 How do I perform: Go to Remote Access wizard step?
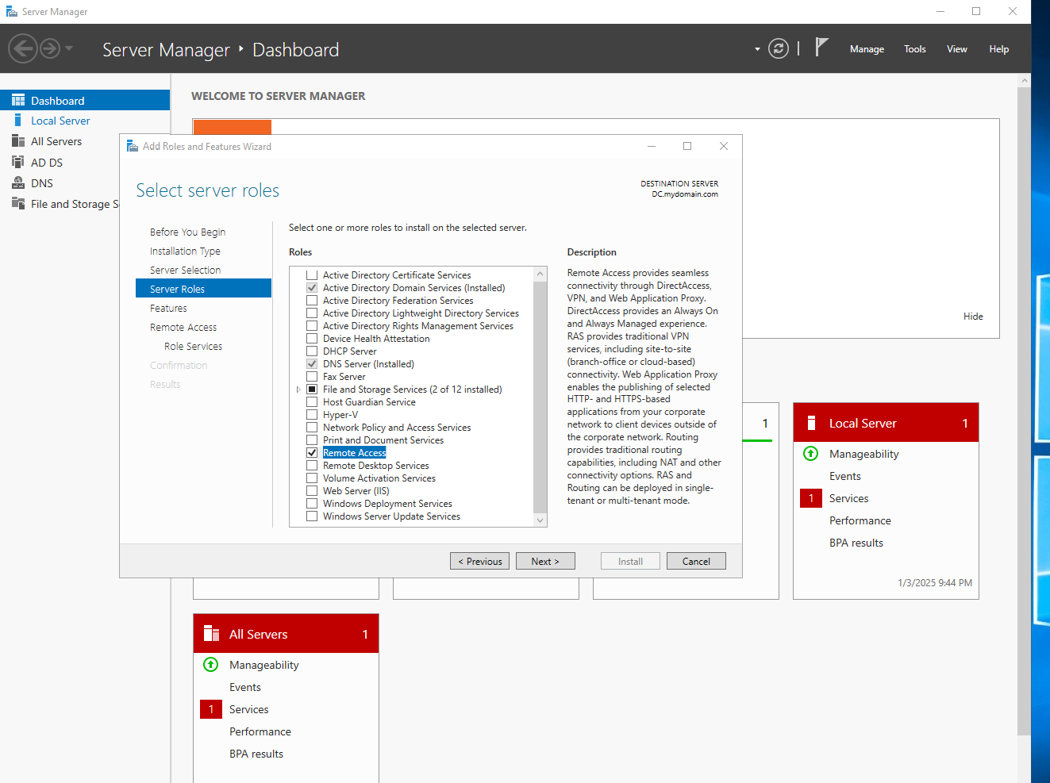[183, 327]
